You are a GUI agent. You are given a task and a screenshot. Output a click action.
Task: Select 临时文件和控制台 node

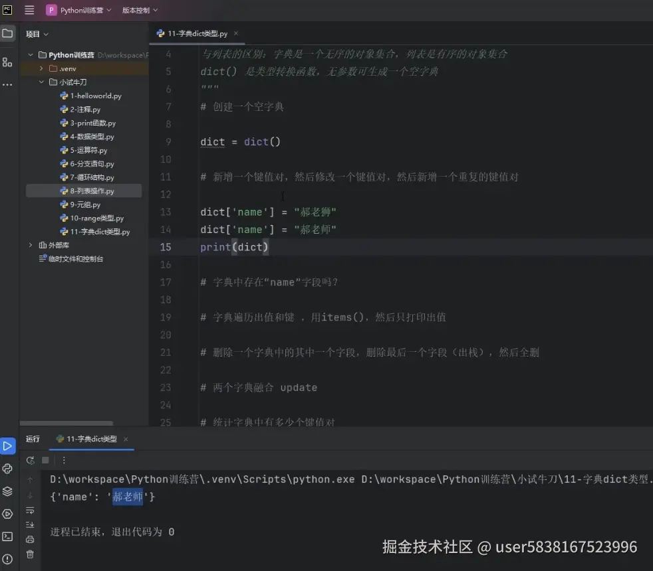click(70, 259)
